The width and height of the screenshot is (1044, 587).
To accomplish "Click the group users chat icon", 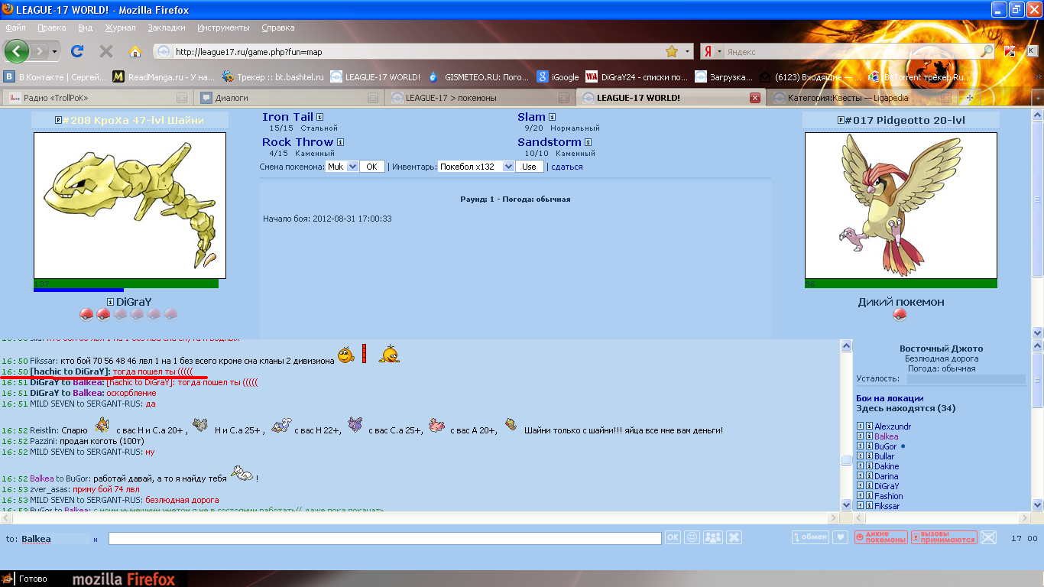I will point(713,537).
